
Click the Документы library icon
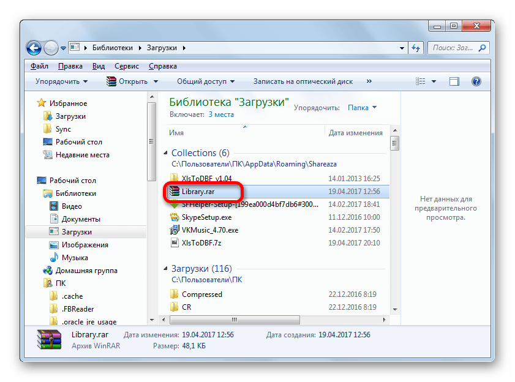pyautogui.click(x=54, y=219)
